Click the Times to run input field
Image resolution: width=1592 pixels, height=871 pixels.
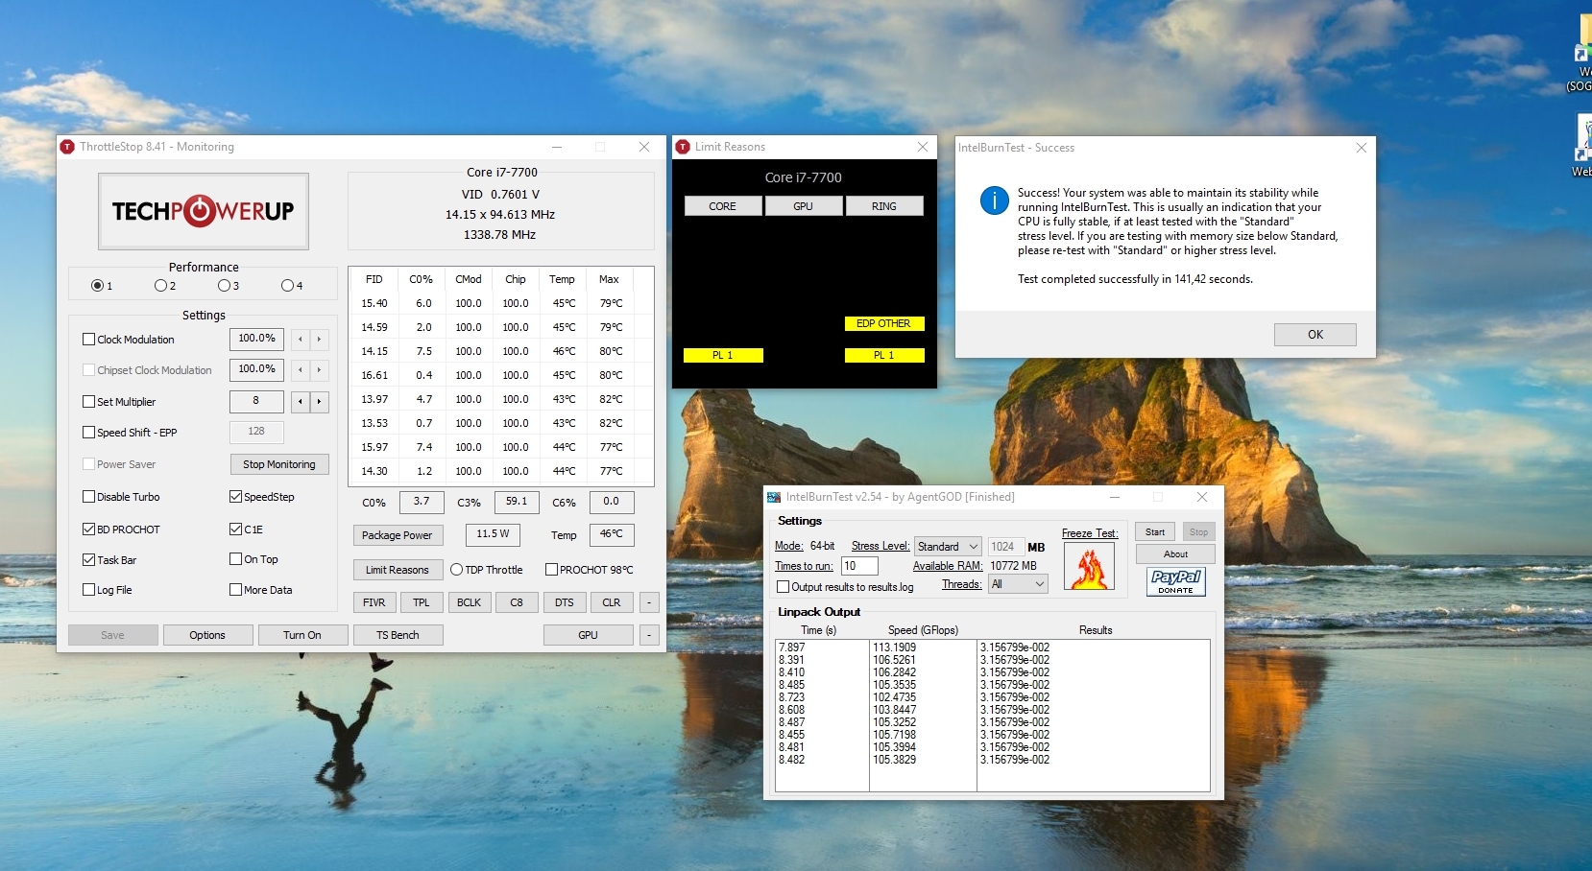coord(859,566)
